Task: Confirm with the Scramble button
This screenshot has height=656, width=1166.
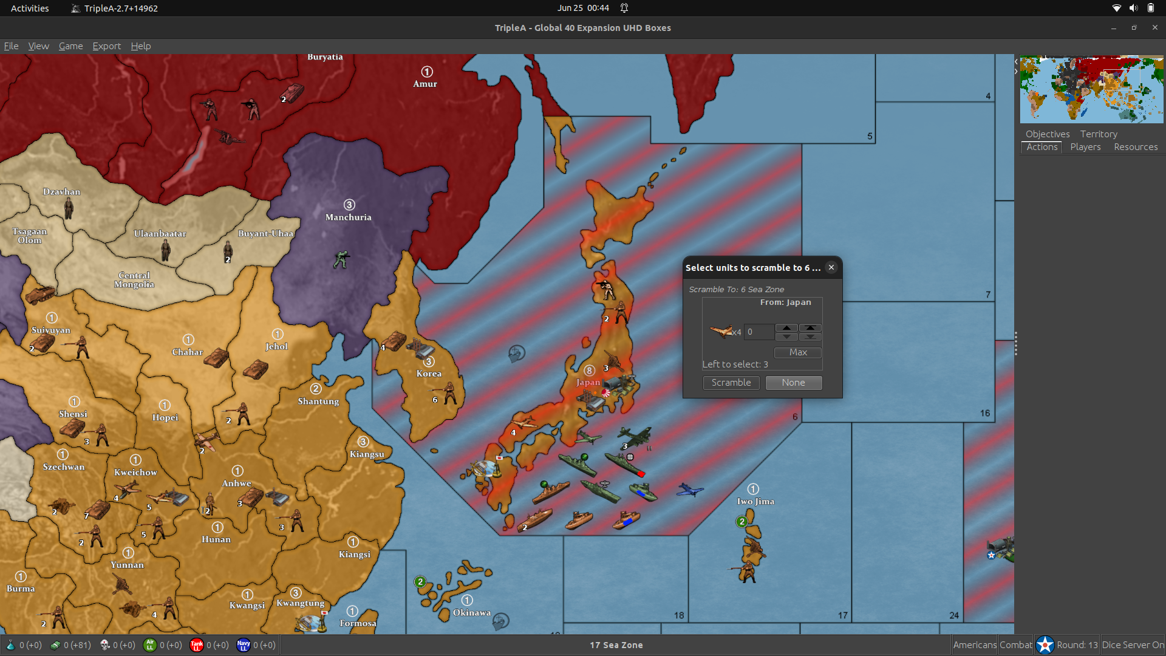Action: pyautogui.click(x=731, y=383)
